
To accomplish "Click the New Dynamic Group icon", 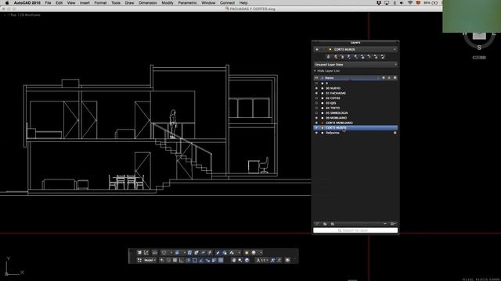I will tap(333, 224).
